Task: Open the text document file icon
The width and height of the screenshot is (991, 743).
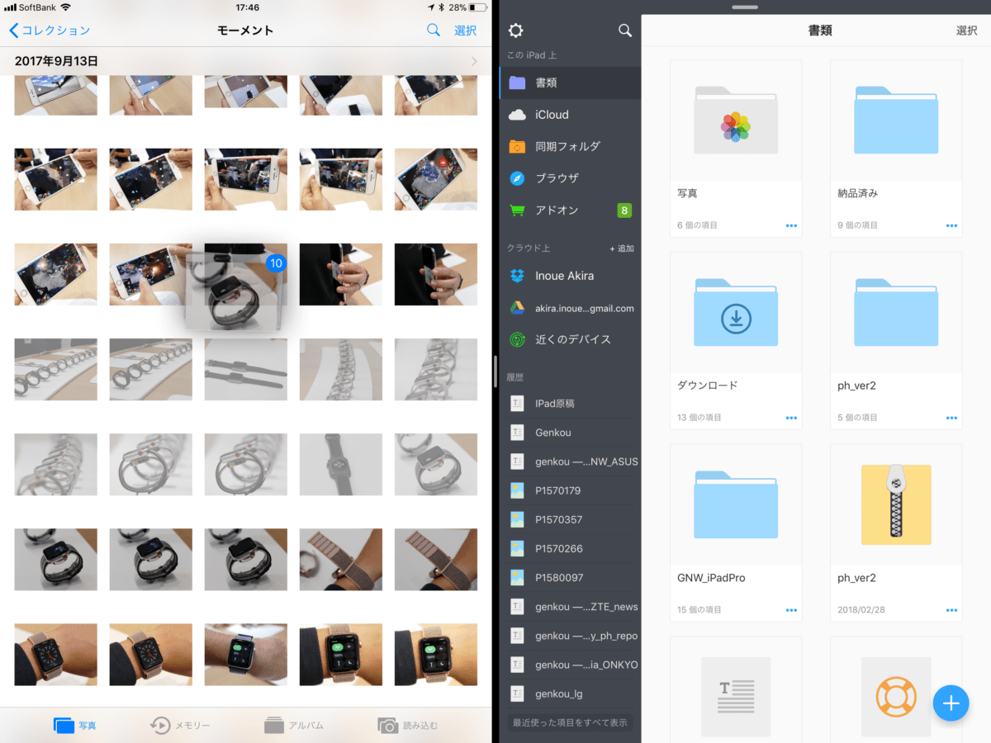Action: pos(736,697)
